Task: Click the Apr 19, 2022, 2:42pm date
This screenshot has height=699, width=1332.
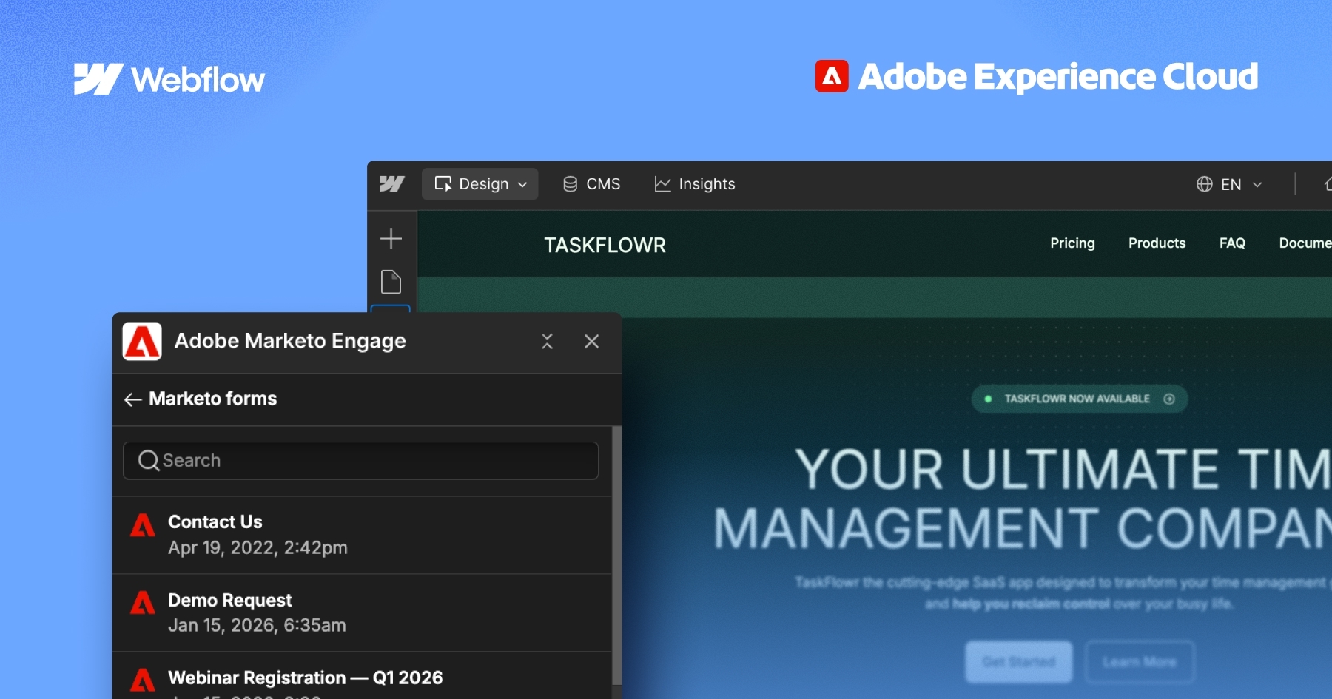Action: pos(258,547)
